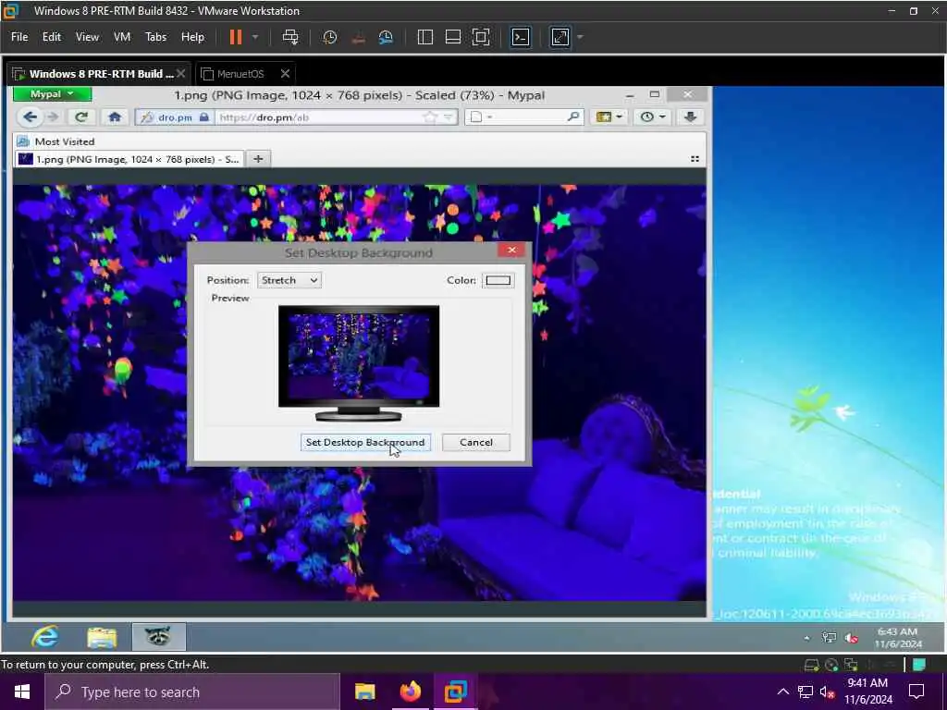Open Internet Explorer from the guest taskbar
The height and width of the screenshot is (710, 947).
pyautogui.click(x=45, y=636)
